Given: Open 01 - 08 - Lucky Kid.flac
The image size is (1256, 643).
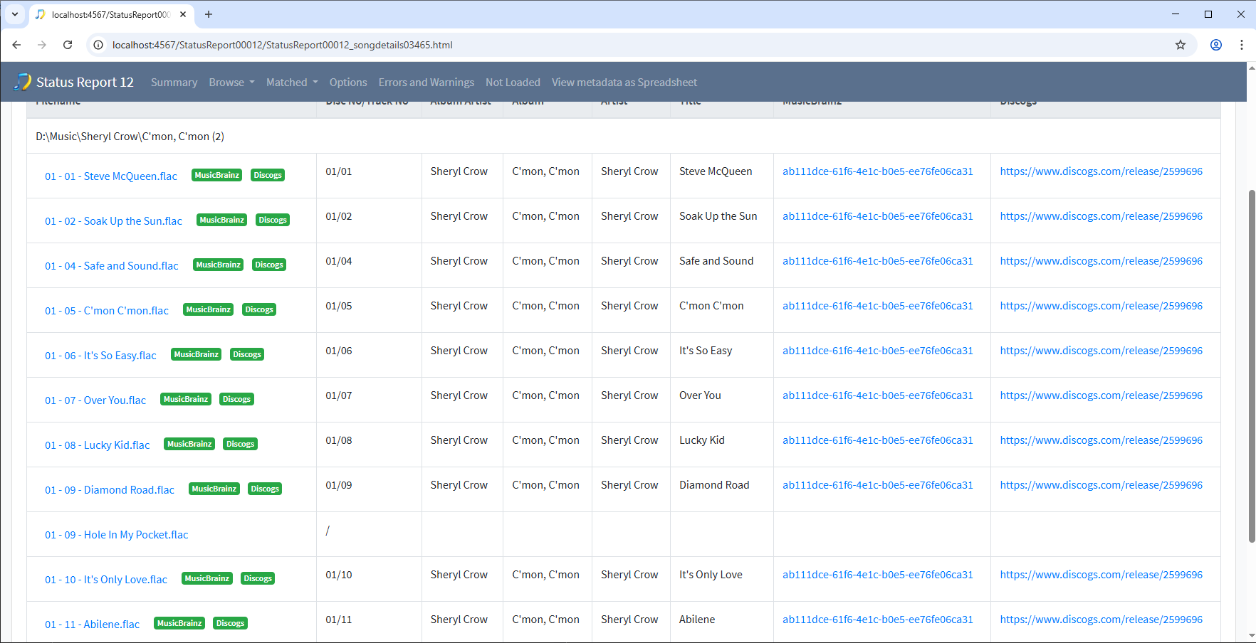Looking at the screenshot, I should click(98, 445).
